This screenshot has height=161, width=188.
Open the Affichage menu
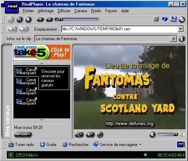click(45, 11)
